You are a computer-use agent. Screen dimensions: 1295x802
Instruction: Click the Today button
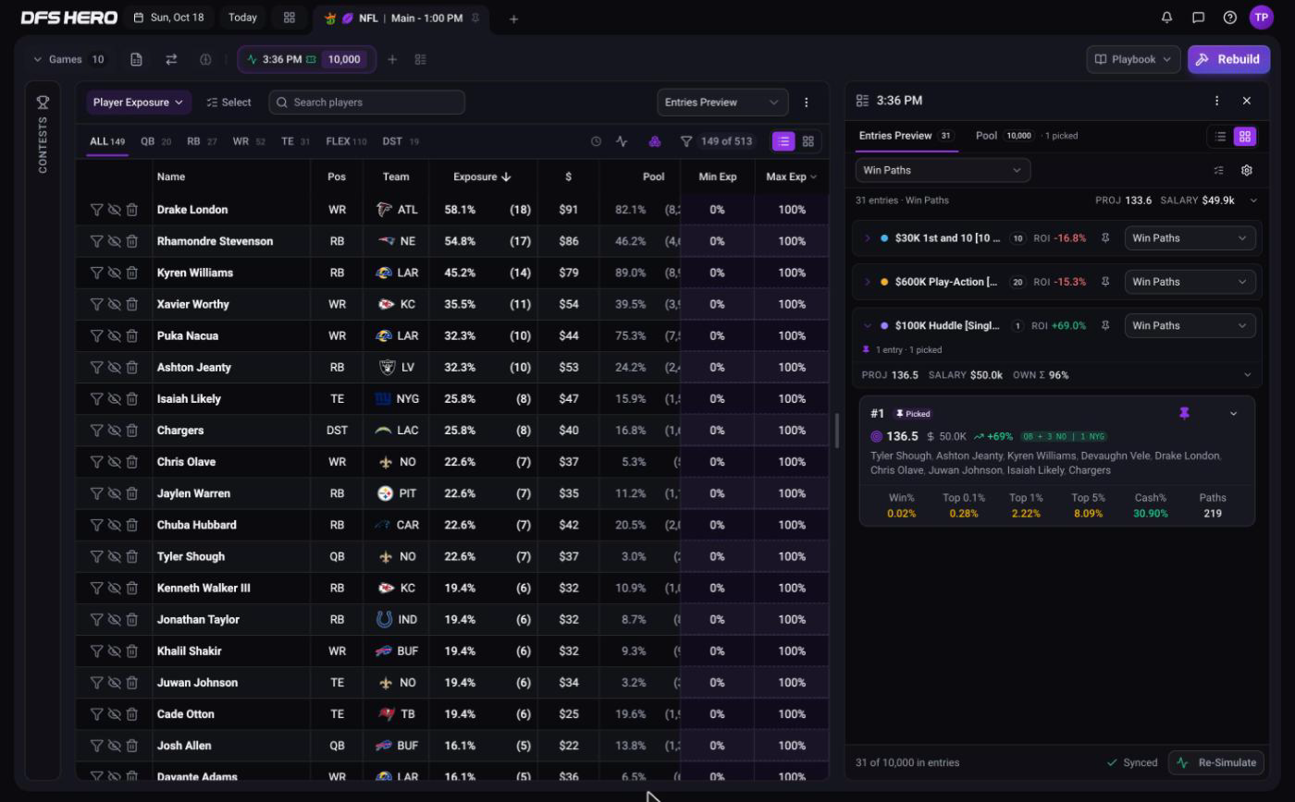[x=242, y=18]
